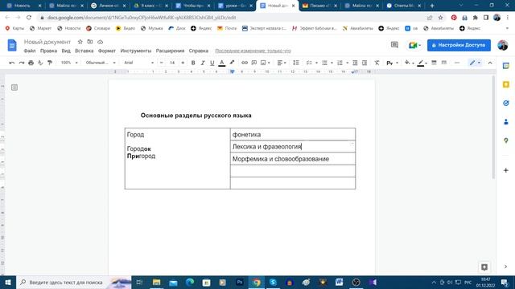
Task: Open the highlight color tool
Action: [232, 63]
